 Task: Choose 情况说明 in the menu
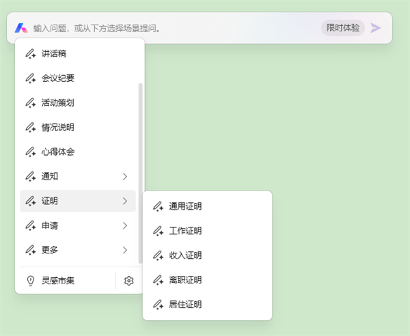(x=57, y=127)
